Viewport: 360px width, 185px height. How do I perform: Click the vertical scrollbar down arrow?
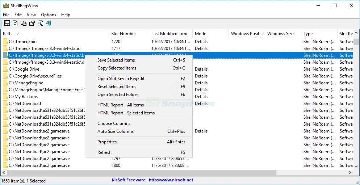click(x=356, y=167)
